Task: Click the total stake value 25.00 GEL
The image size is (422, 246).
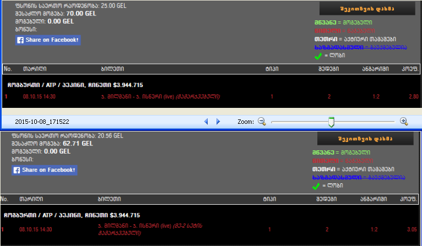Action: point(113,6)
